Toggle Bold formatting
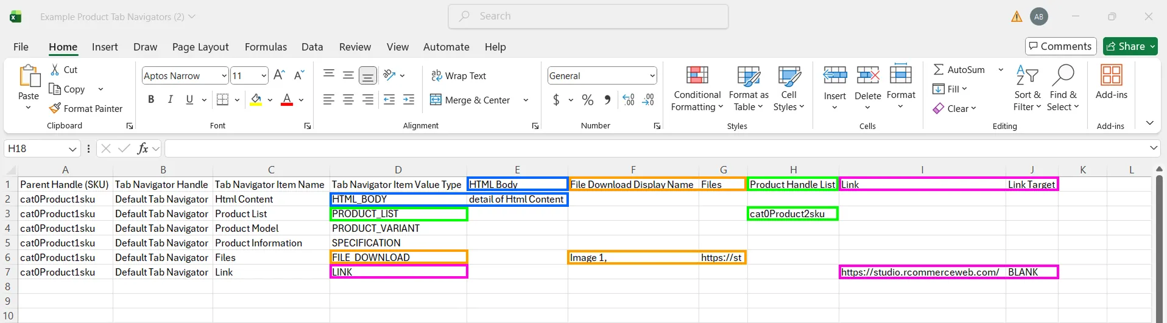Screen dimensions: 1167x323 [151, 100]
